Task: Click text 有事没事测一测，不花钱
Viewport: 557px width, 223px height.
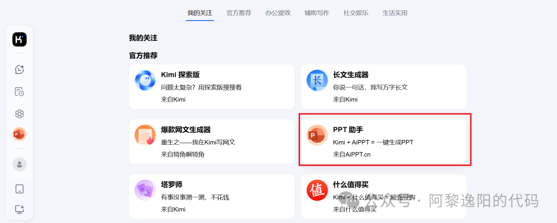Action: 195,197
